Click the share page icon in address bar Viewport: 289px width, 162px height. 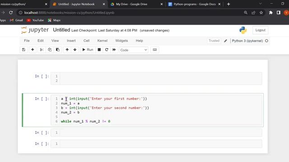pyautogui.click(x=253, y=13)
